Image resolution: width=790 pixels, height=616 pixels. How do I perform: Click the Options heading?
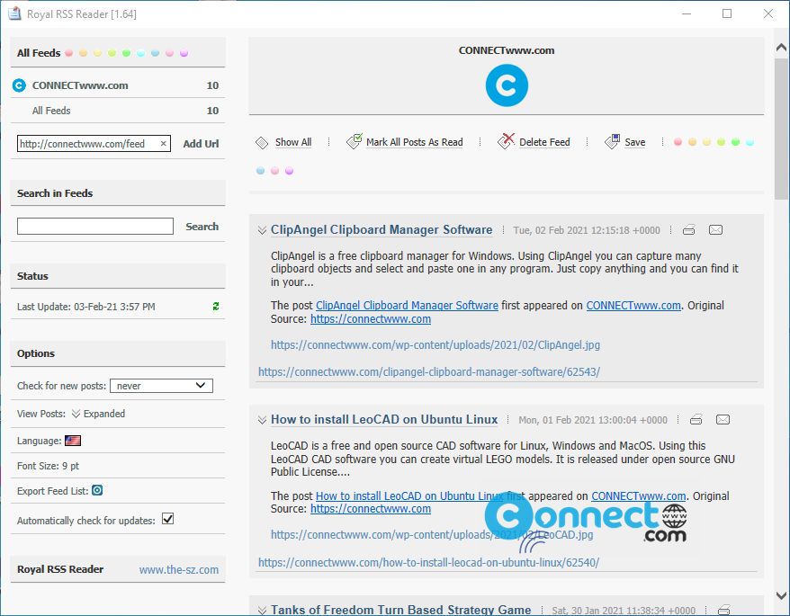pyautogui.click(x=36, y=353)
